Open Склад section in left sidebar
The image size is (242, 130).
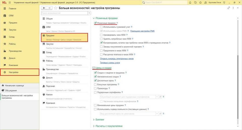click(x=19, y=37)
